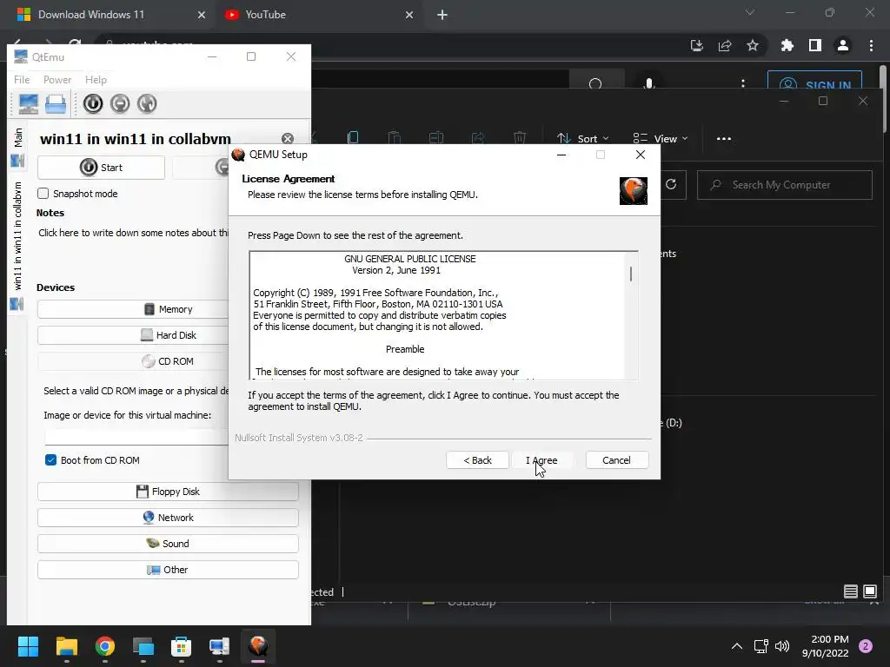Open Google Chrome from the taskbar
890x667 pixels.
coord(105,646)
